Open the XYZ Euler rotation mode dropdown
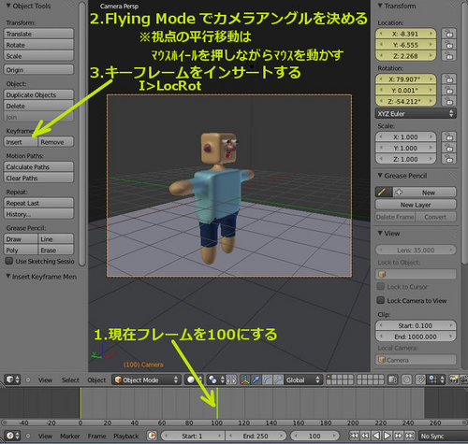The image size is (468, 444). click(x=416, y=114)
